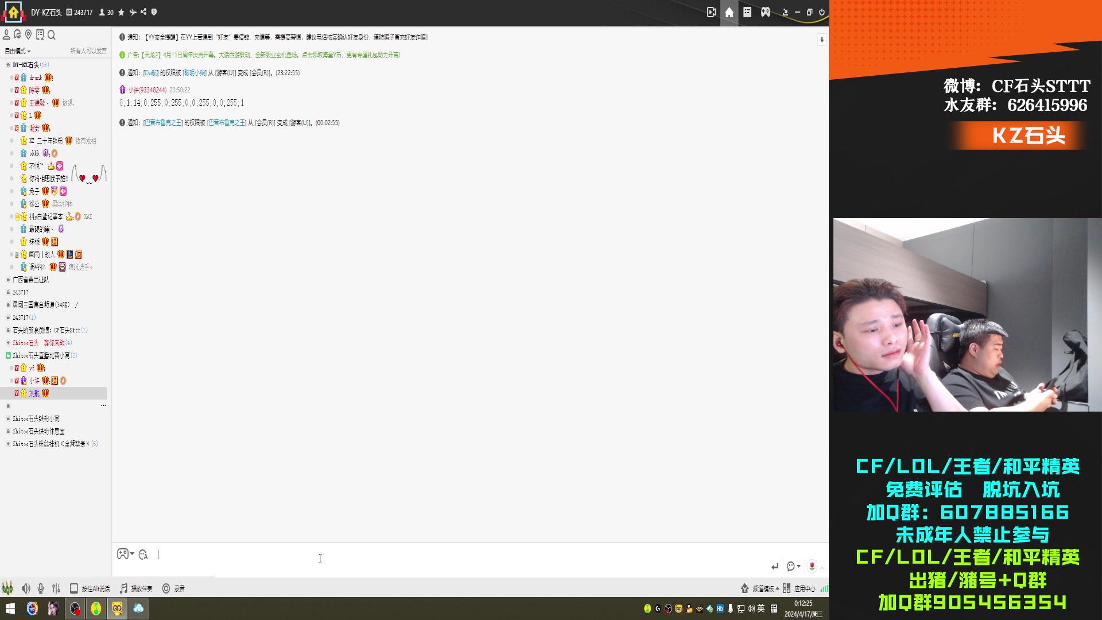
Task: Click the share icon beside the channel title
Action: tap(143, 12)
